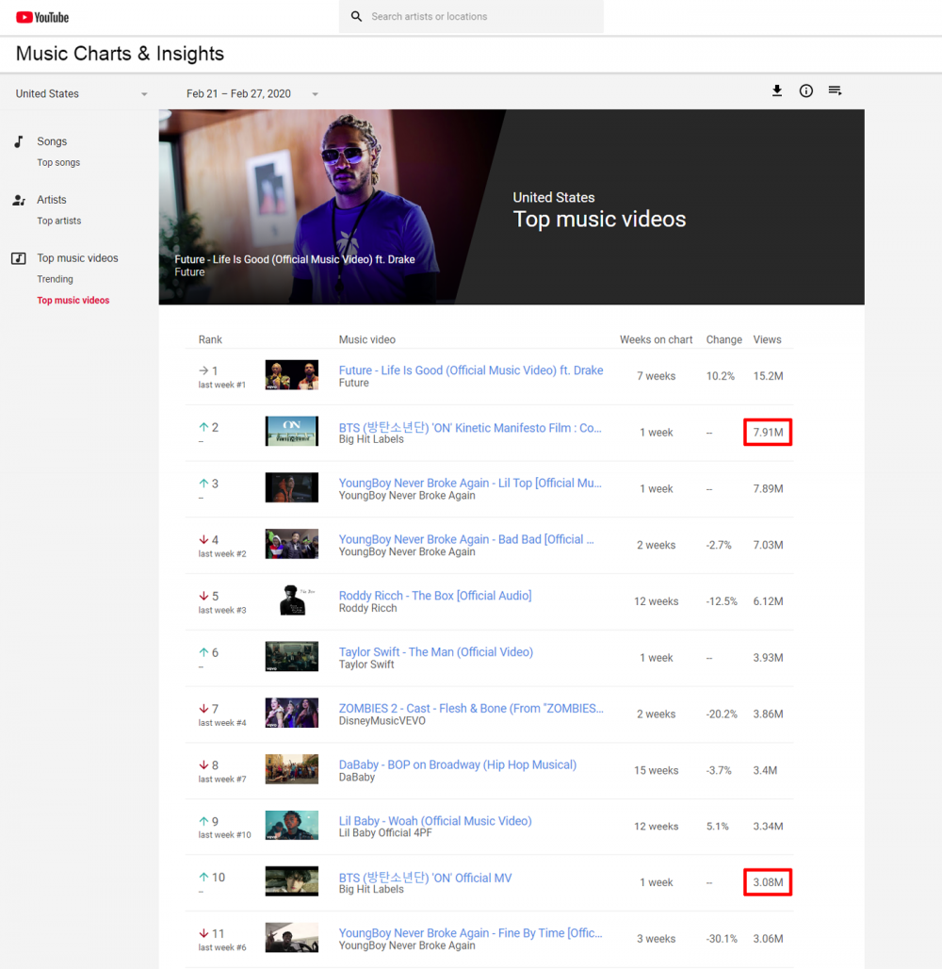Click the Views column header
942x969 pixels.
(x=767, y=339)
